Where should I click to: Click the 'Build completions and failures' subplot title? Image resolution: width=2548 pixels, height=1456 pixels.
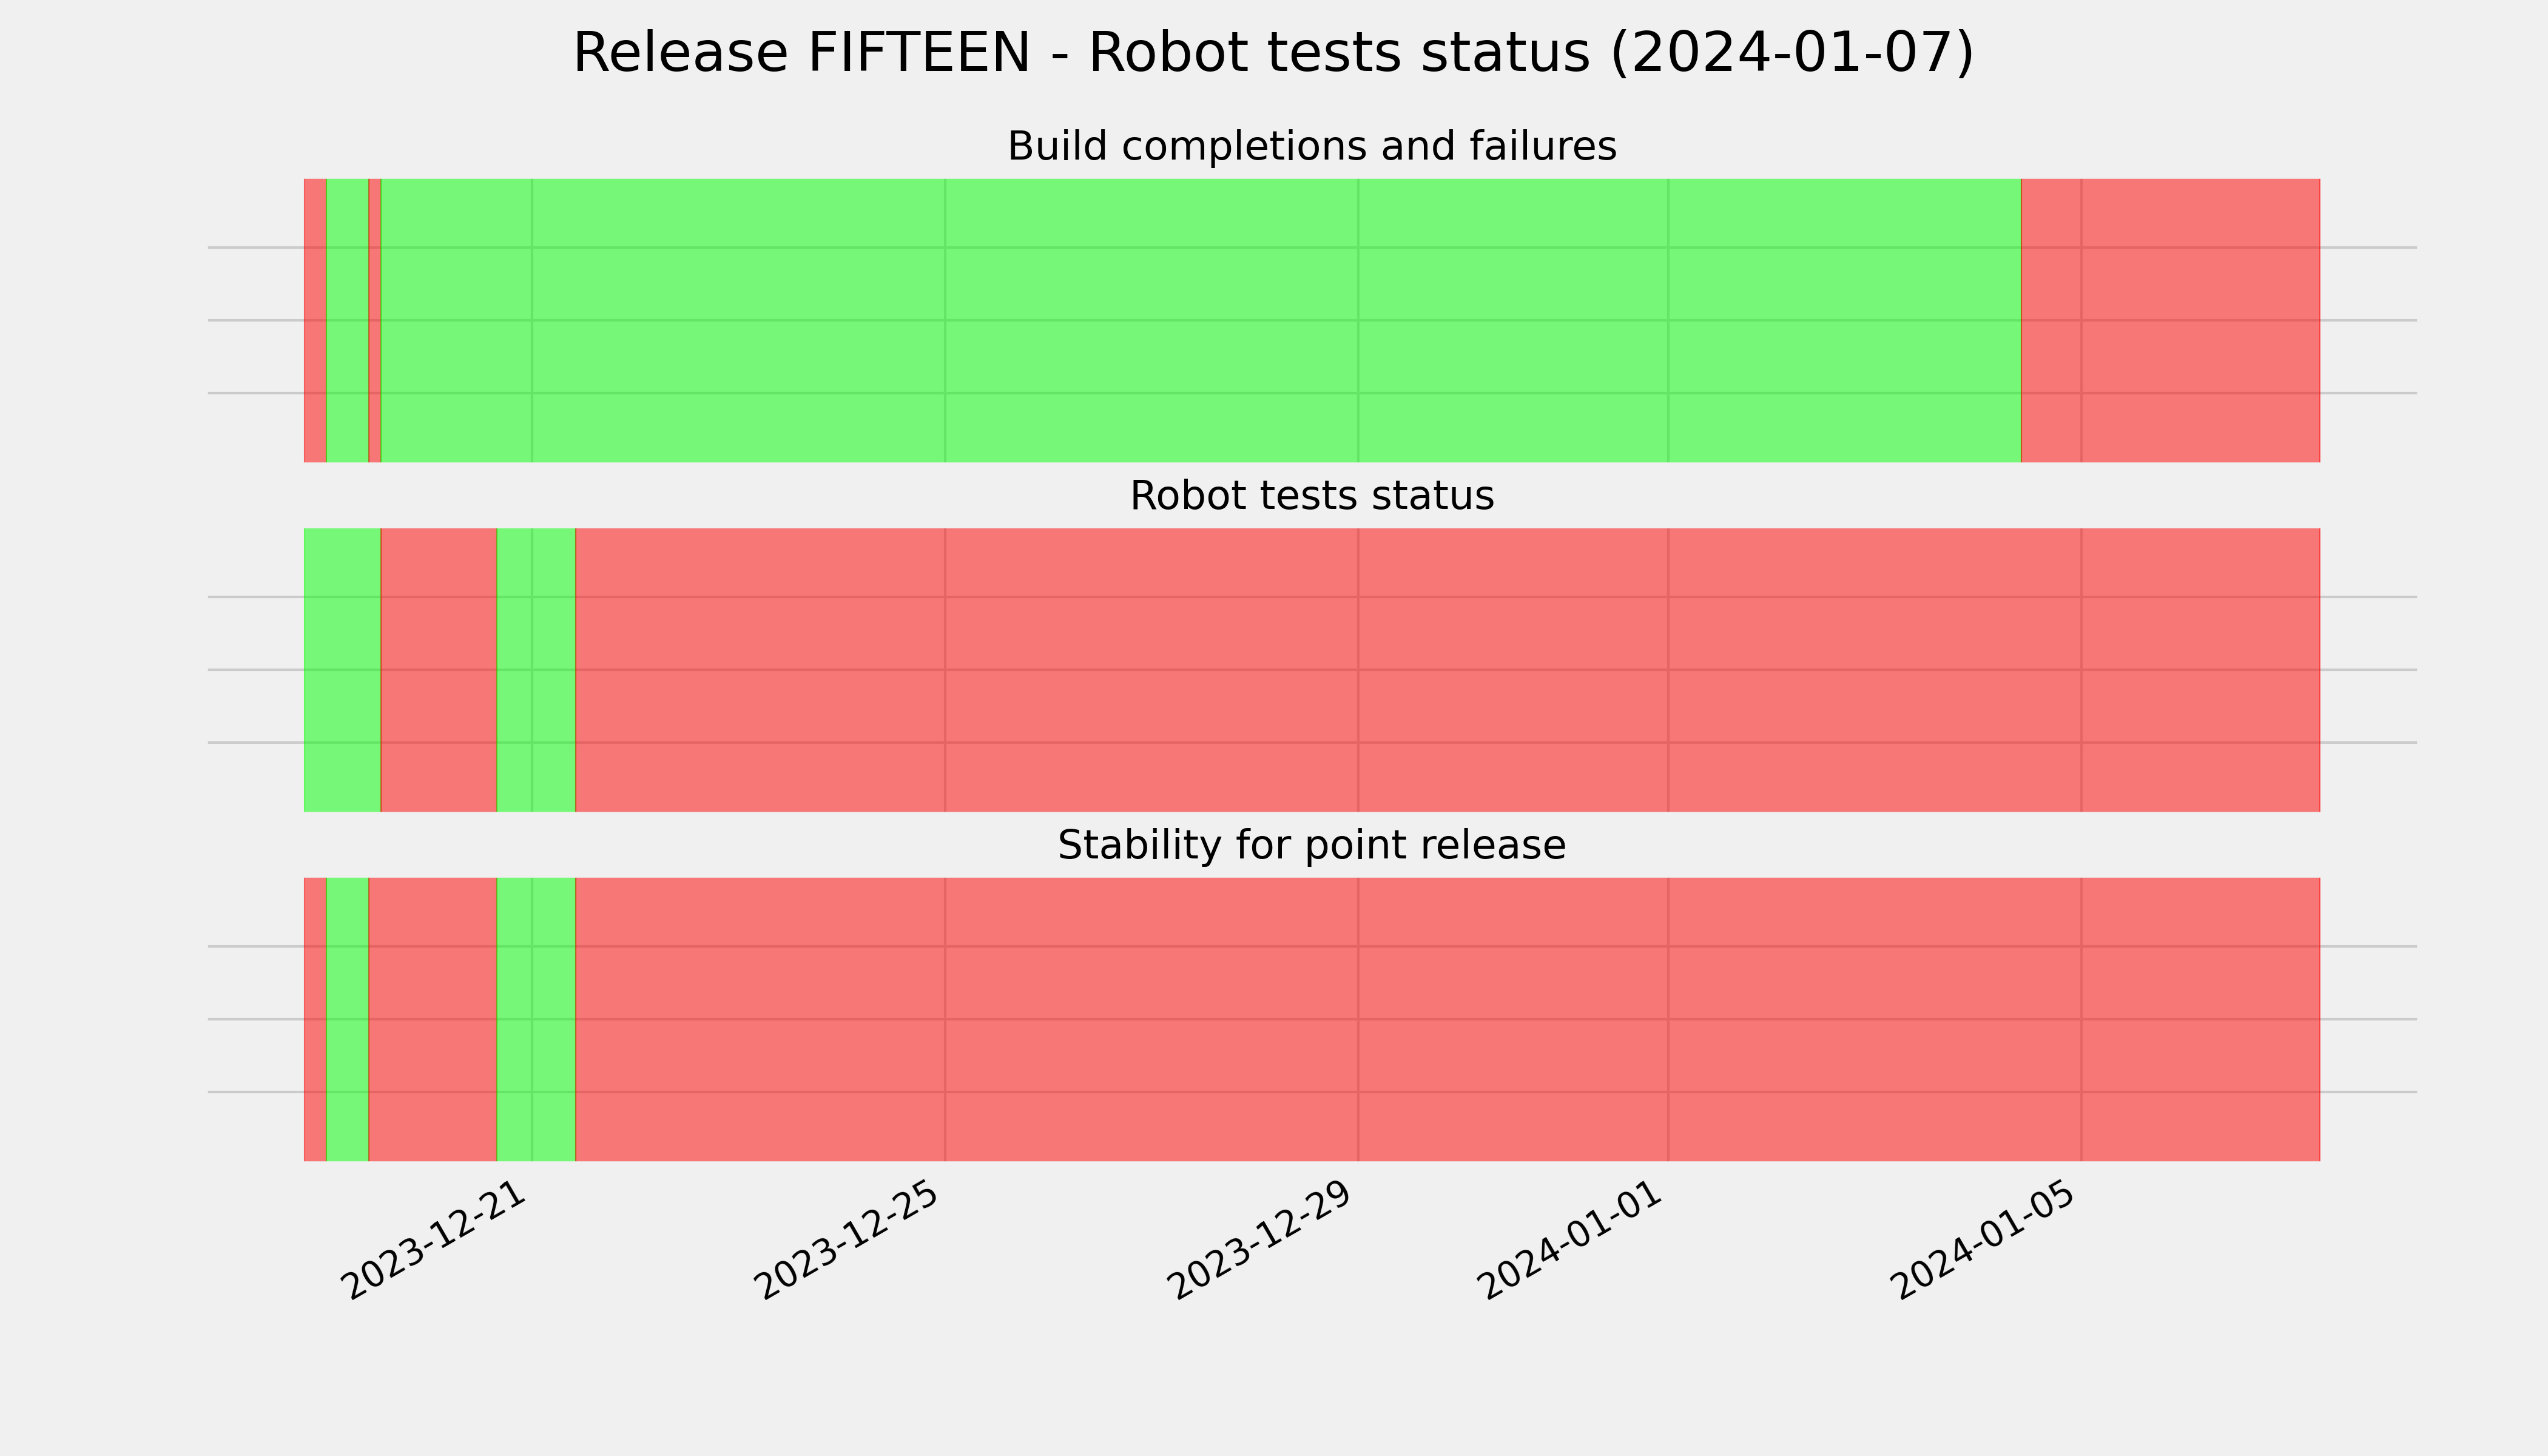coord(1311,146)
